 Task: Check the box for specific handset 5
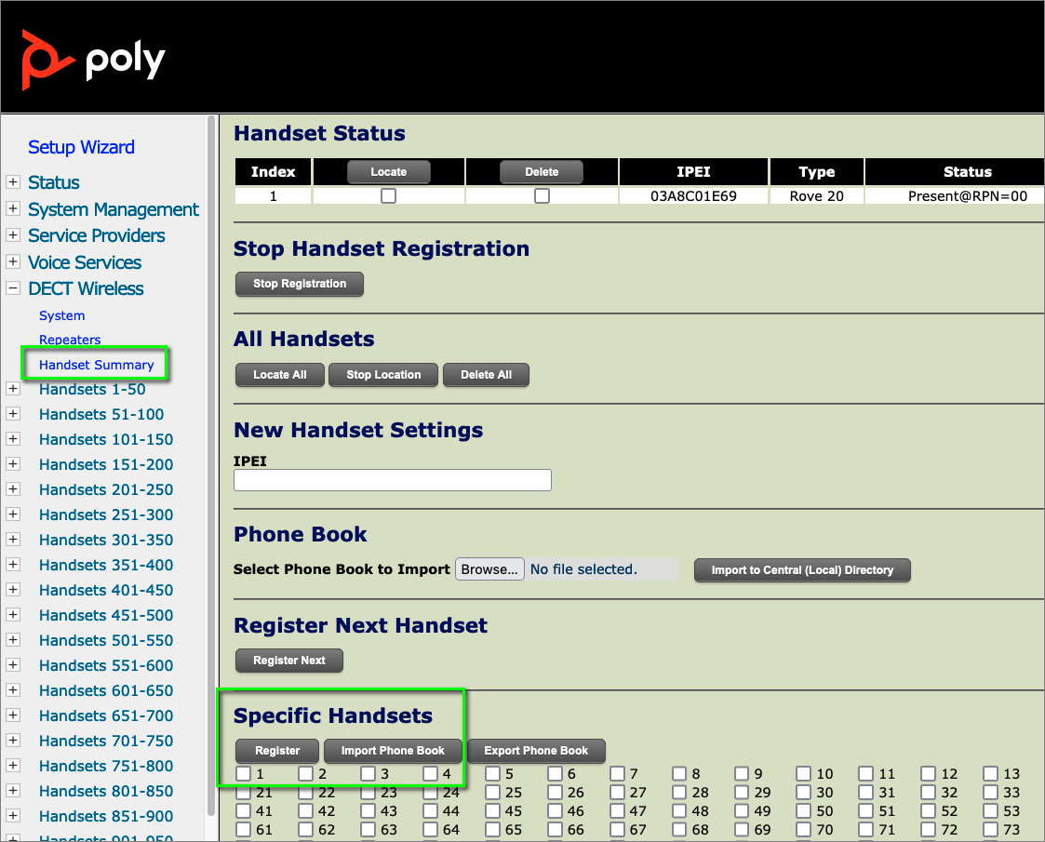point(492,773)
